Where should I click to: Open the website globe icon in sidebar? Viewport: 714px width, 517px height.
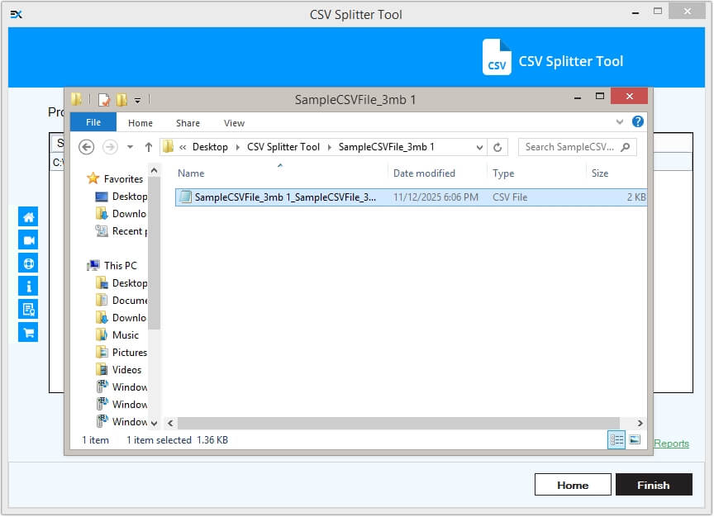(x=27, y=263)
